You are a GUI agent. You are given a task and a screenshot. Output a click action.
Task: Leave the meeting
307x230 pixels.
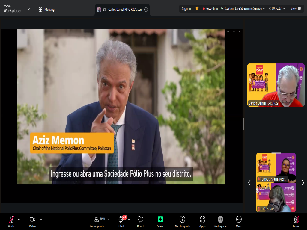[x=296, y=221]
